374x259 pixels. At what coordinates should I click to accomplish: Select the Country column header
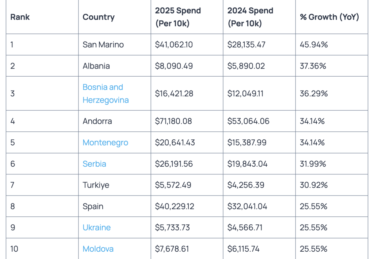(99, 17)
